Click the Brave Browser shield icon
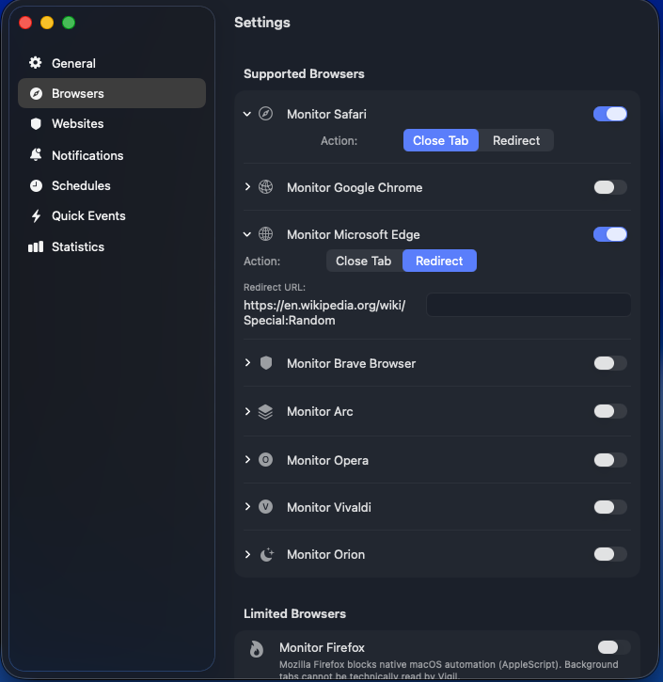 coord(266,363)
